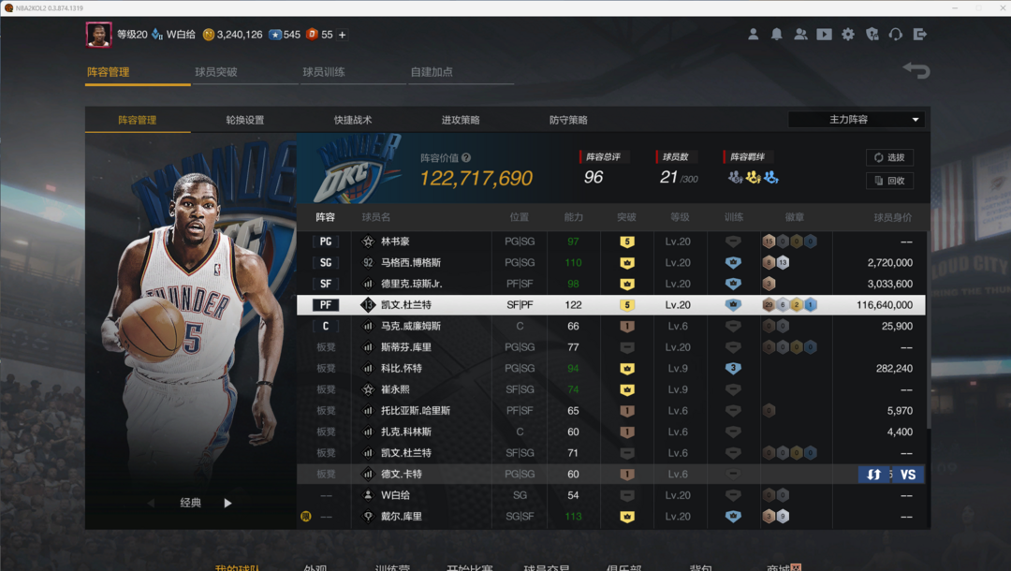Click 凯文.杜兰特 badge medal 29
The width and height of the screenshot is (1011, 571).
[x=769, y=305]
